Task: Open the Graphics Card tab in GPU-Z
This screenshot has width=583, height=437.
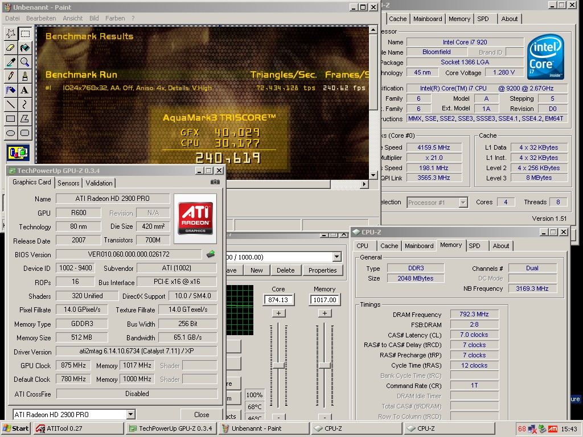Action: pos(32,182)
